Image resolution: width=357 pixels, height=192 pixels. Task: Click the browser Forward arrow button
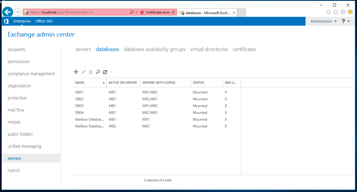pyautogui.click(x=18, y=12)
